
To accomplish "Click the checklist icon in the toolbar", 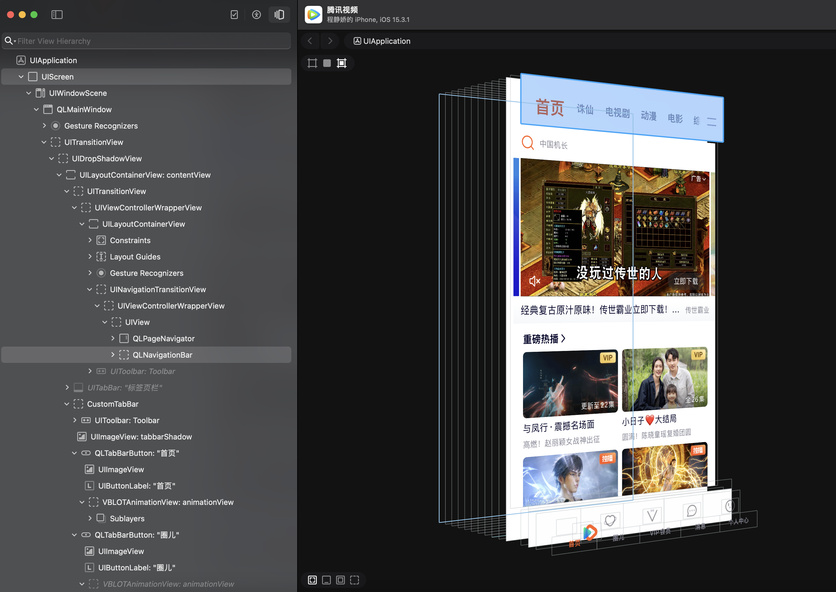I will (234, 15).
